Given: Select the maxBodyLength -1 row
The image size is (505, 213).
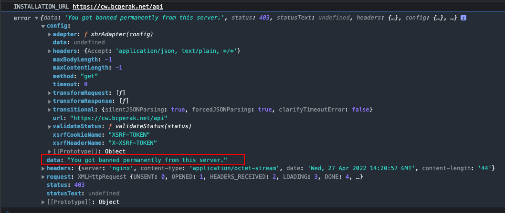Looking at the screenshot, I should tap(82, 60).
